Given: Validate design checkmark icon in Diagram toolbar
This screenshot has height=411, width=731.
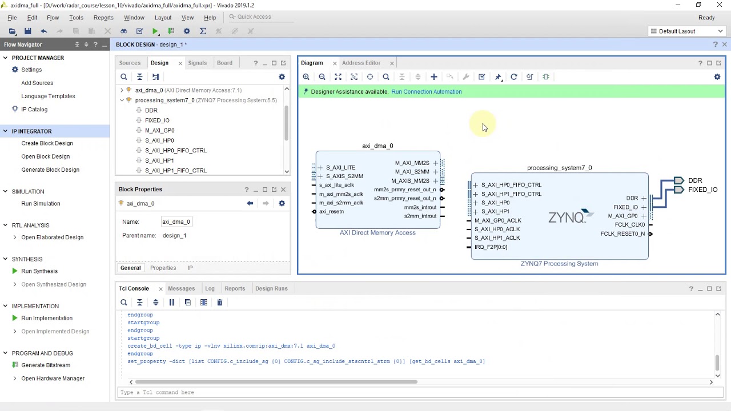Looking at the screenshot, I should 482,77.
